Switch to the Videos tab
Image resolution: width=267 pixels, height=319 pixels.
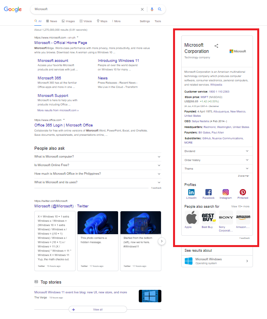pyautogui.click(x=86, y=21)
